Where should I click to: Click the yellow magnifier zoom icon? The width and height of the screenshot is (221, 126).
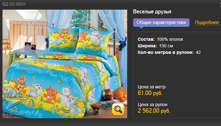118,109
